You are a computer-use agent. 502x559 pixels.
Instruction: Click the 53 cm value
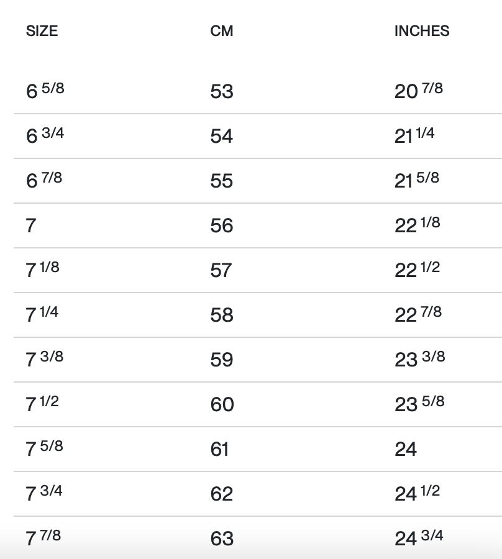pos(222,91)
